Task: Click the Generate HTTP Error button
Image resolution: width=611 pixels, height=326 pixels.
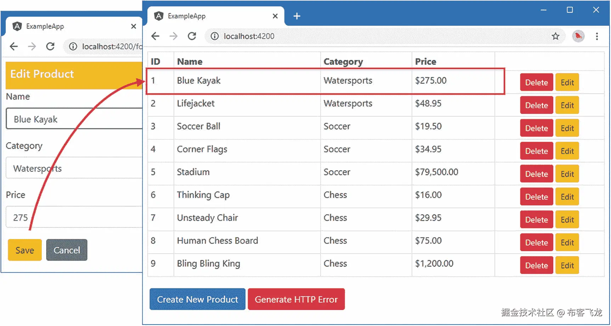Action: coord(296,299)
